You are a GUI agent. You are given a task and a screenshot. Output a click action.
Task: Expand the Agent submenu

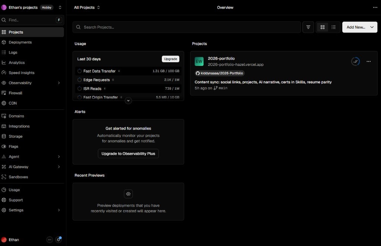[59, 157]
